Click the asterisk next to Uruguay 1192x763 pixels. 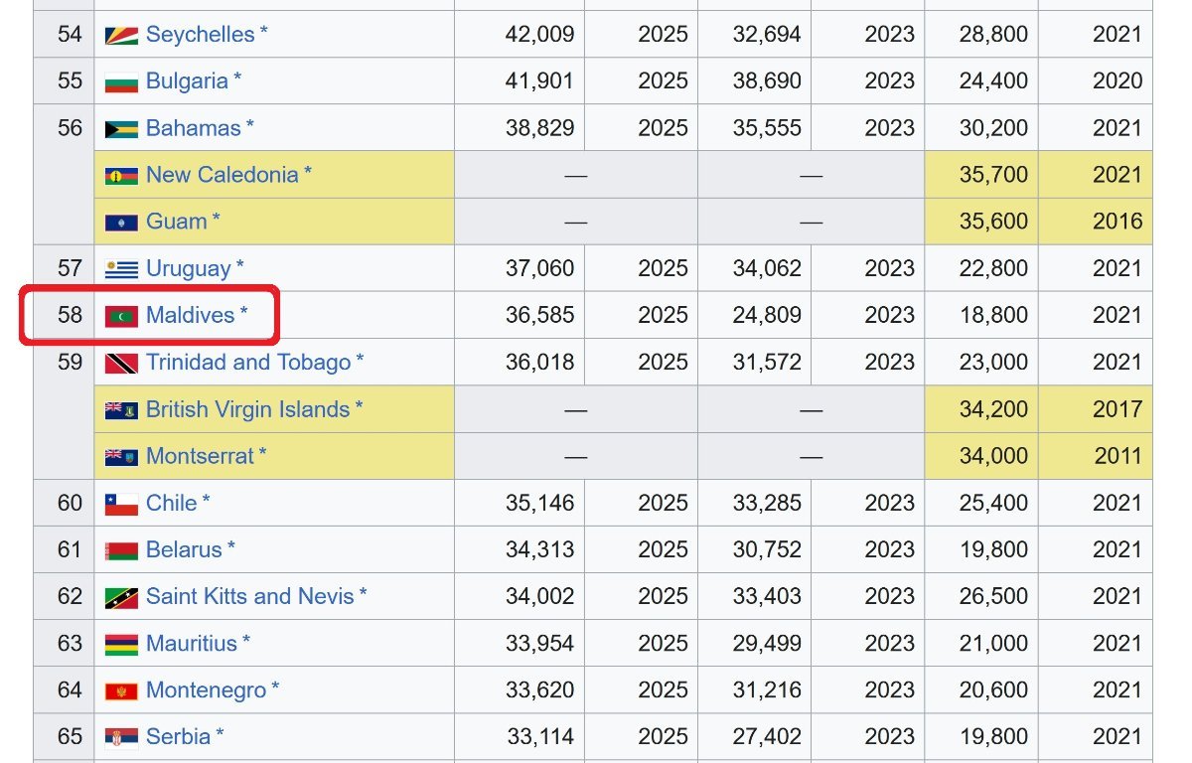coord(240,267)
